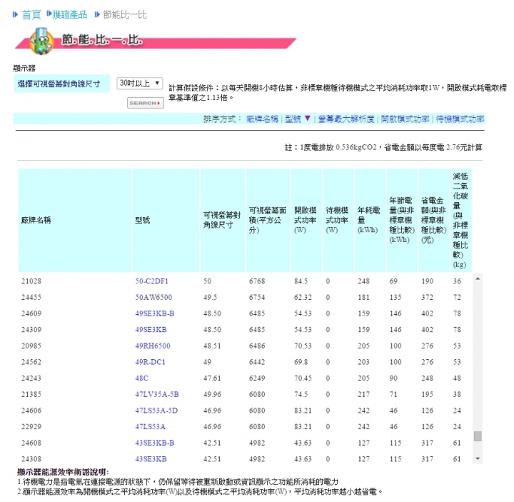Screen dimensions: 514x502
Task: Sort by 型號
Action: pyautogui.click(x=293, y=119)
